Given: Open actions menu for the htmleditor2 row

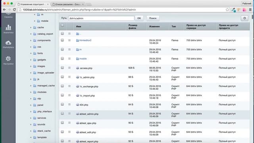Looking at the screenshot, I should pyautogui.click(x=69, y=40).
